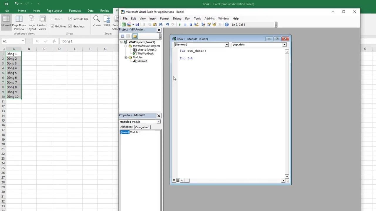Save the VBA project with the floppy icon
Image resolution: width=376 pixels, height=211 pixels.
[137, 25]
